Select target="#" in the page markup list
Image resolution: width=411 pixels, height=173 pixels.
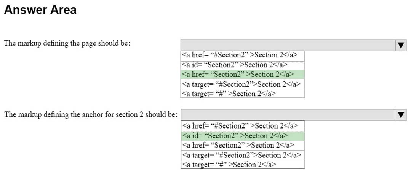coord(243,94)
